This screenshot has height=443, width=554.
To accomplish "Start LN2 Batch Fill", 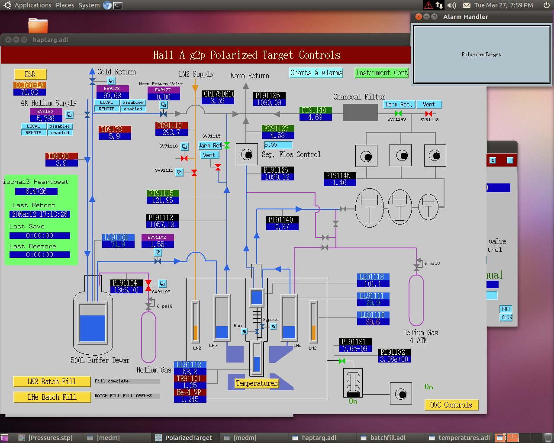I will [x=52, y=381].
